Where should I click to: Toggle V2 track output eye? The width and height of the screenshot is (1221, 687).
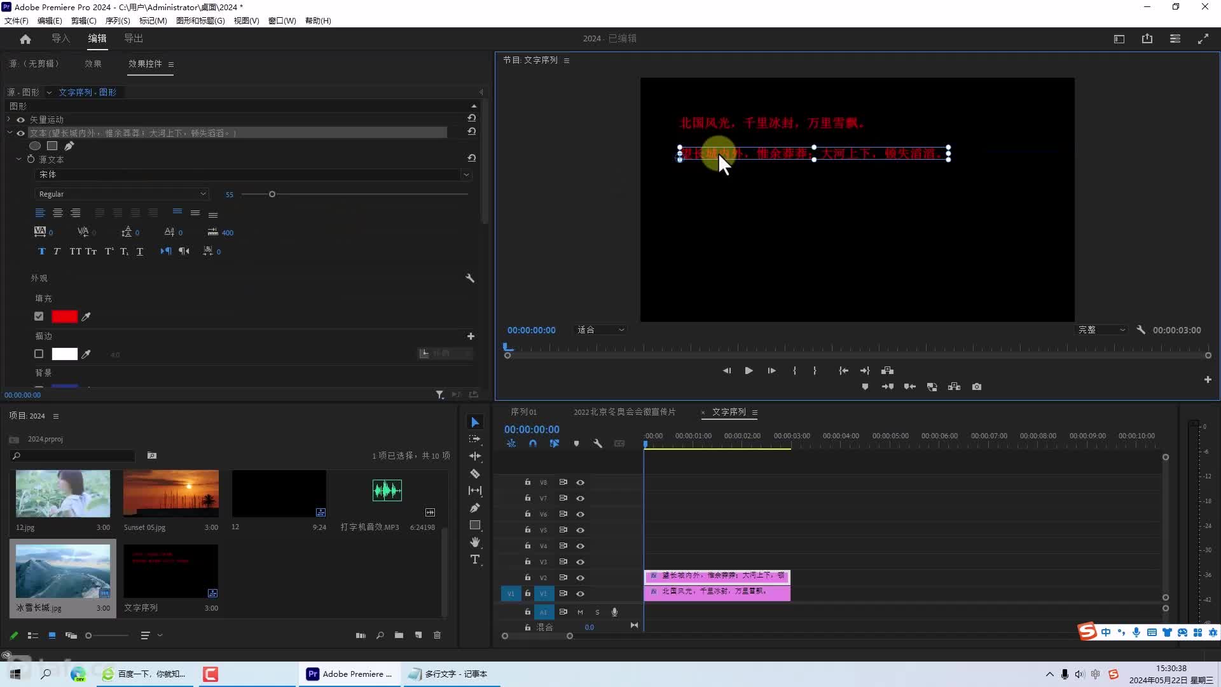pyautogui.click(x=580, y=578)
